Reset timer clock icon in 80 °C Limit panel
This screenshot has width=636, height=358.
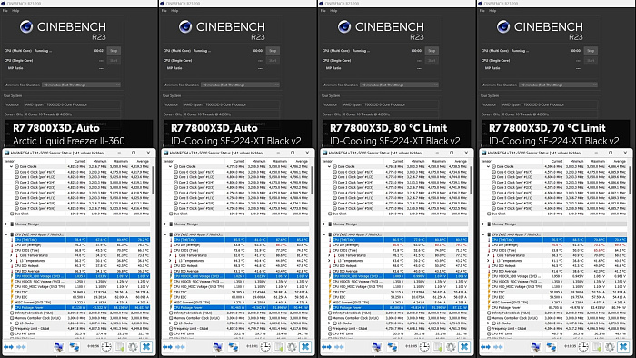pos(424,347)
